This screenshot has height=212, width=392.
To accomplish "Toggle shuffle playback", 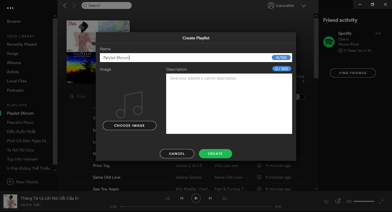I will [167, 198].
